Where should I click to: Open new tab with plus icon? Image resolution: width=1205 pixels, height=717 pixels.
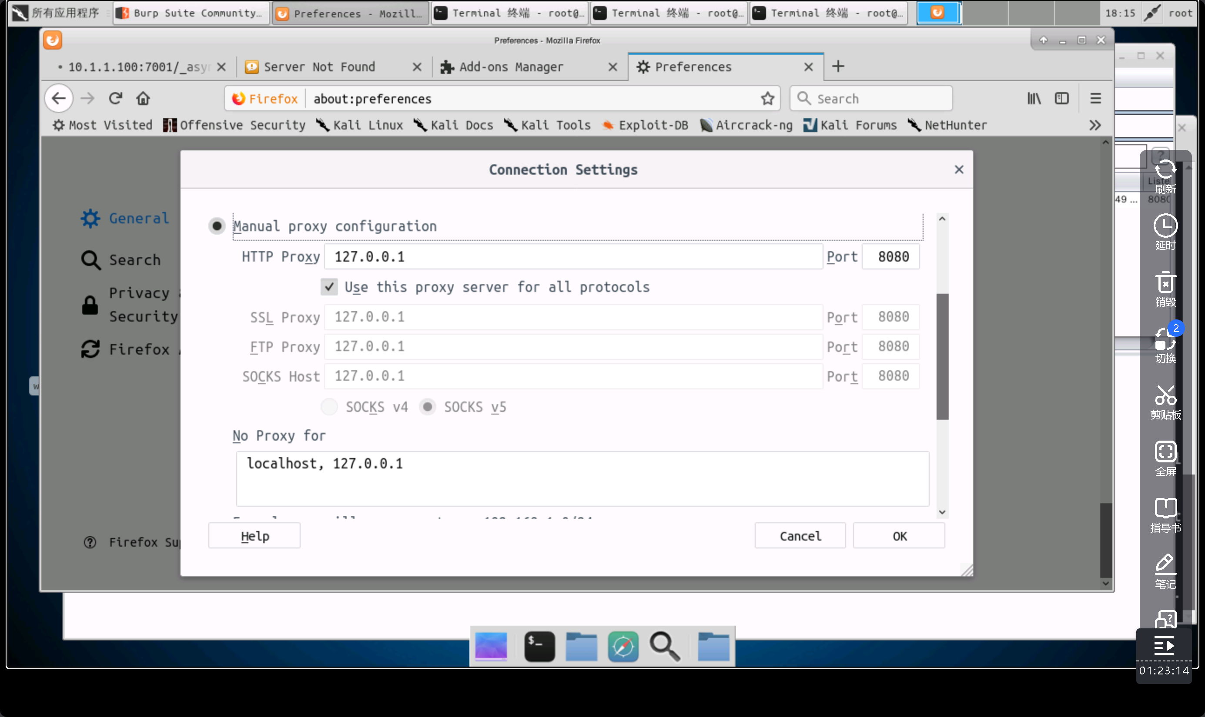838,66
